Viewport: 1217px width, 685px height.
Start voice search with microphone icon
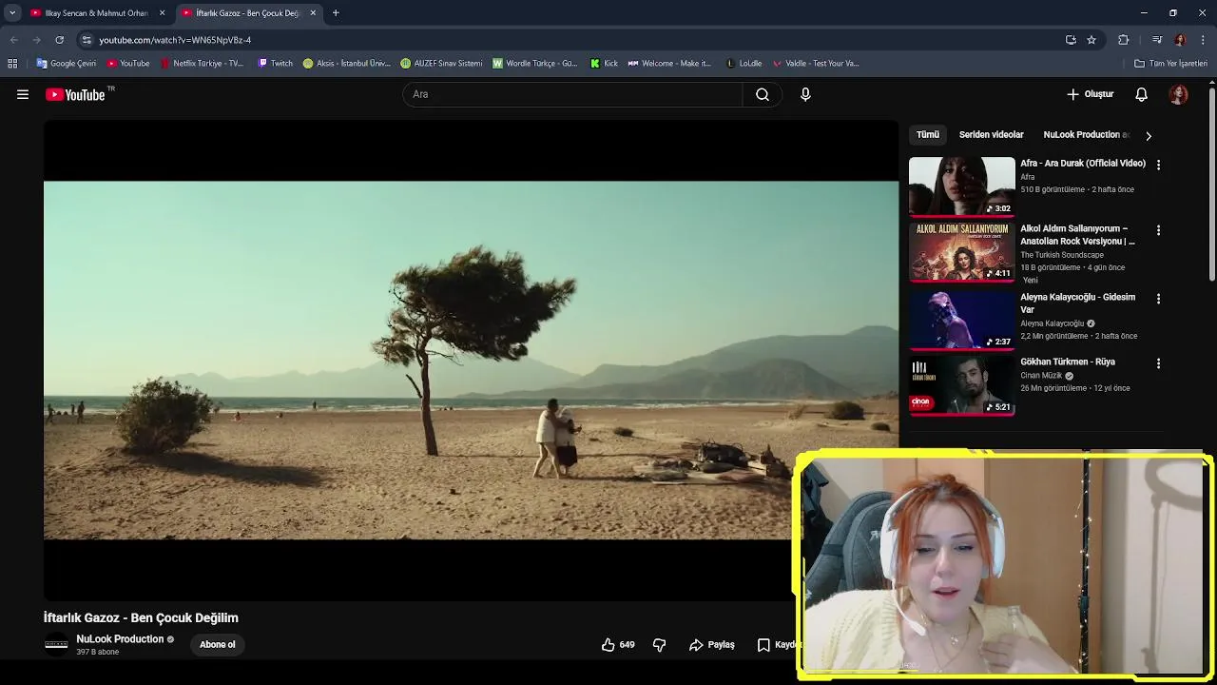coord(805,94)
